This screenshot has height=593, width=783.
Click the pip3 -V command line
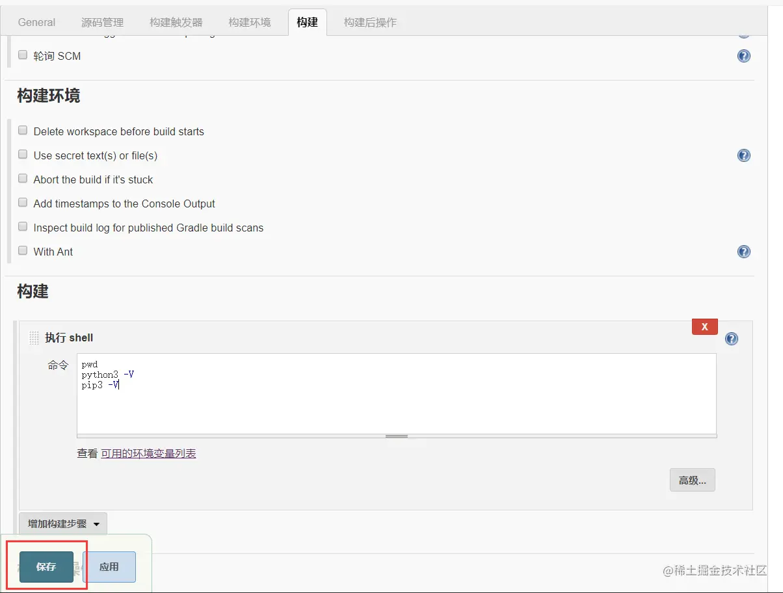pyautogui.click(x=100, y=385)
